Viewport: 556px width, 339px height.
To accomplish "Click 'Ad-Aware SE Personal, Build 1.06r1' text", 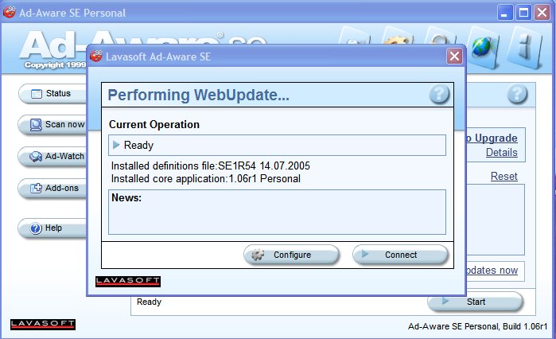I will tap(477, 326).
